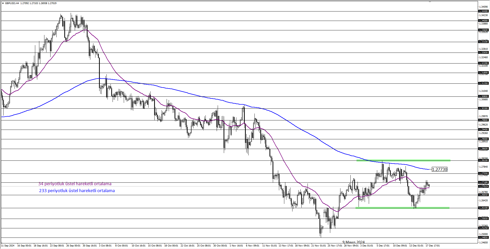Screen dimensions: 490x249
Task: Click the 1.29000 horizontal line price tag
Action: (x=483, y=139)
